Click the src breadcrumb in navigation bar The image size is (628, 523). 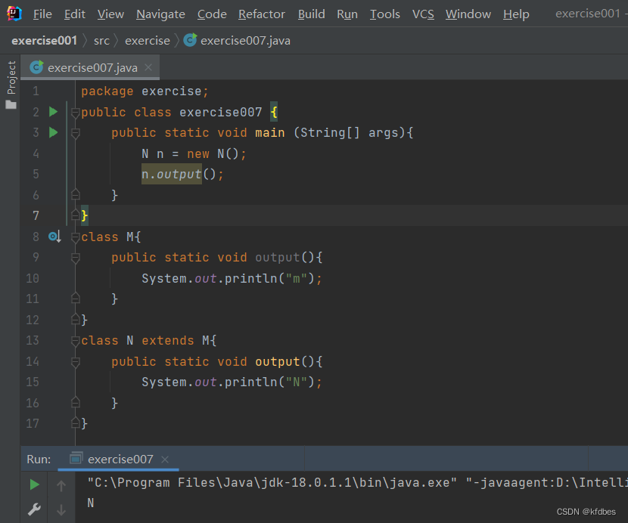[101, 41]
